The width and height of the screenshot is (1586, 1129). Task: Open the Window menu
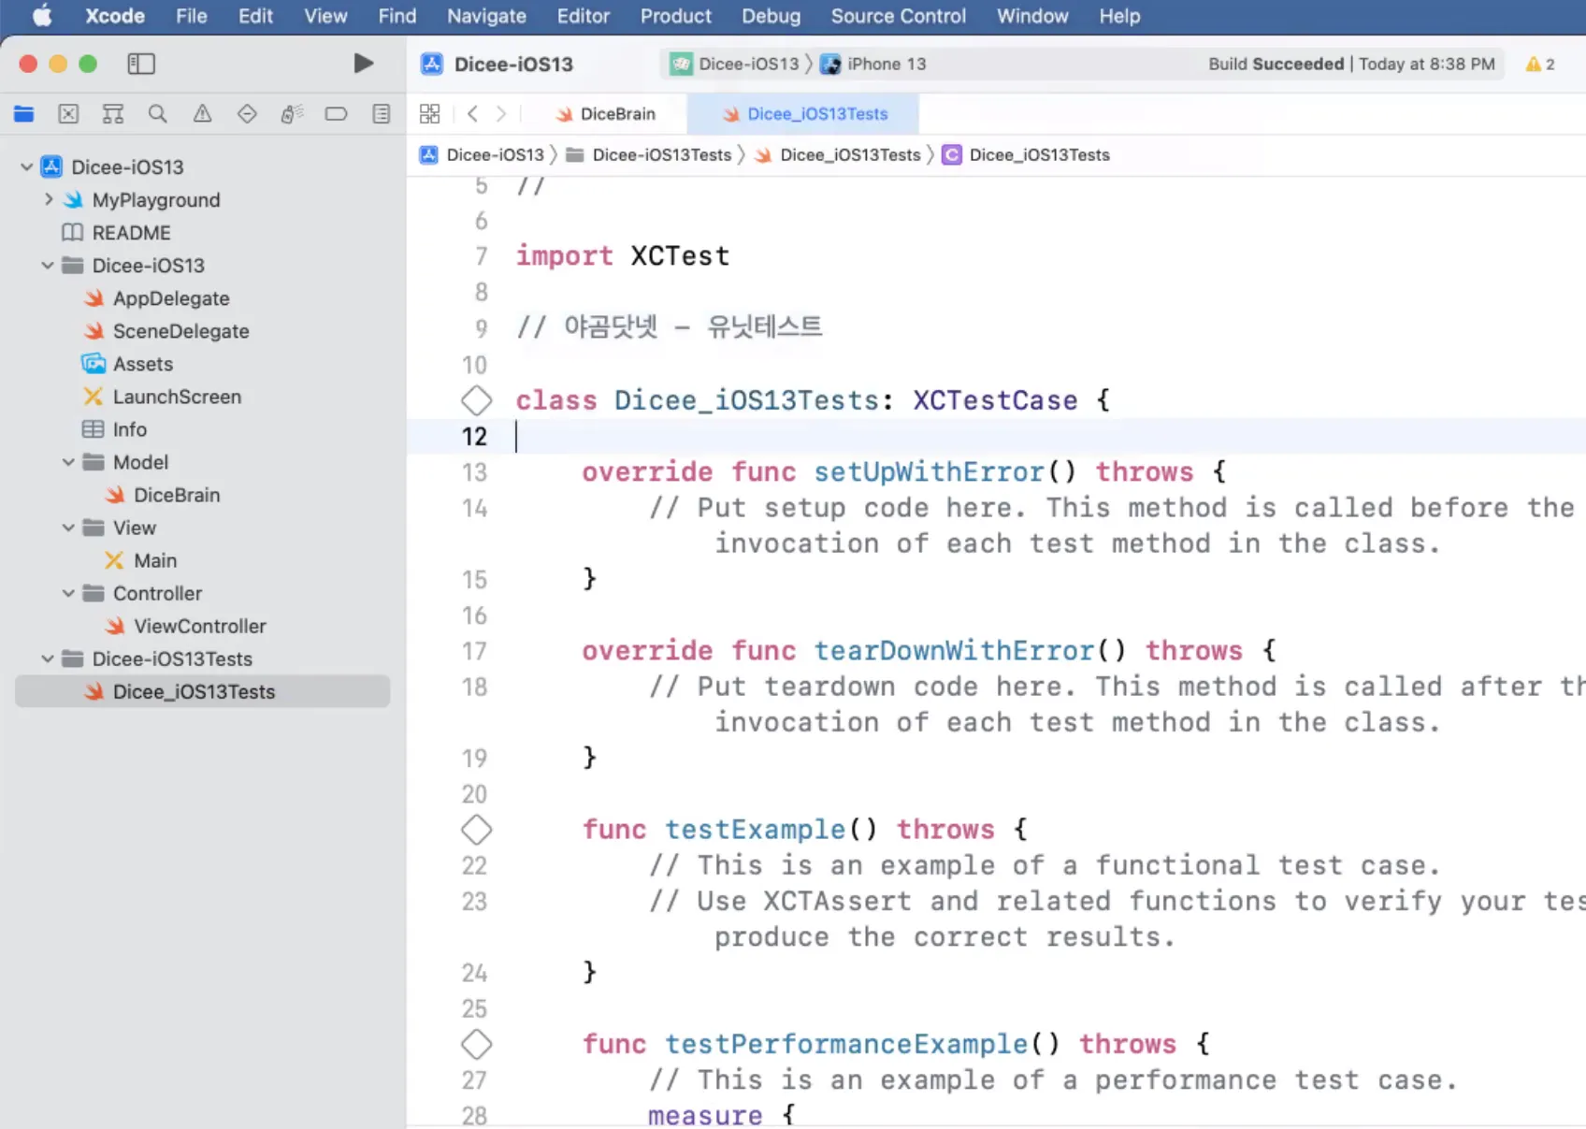pos(1032,16)
